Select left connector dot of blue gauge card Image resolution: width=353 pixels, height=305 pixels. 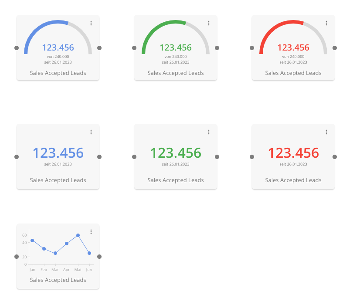17,48
